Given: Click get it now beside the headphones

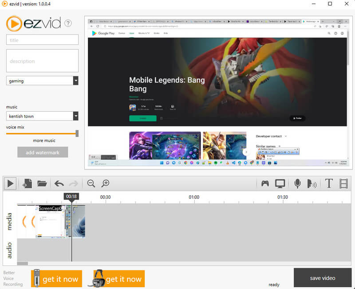Looking at the screenshot, I should coord(119,279).
